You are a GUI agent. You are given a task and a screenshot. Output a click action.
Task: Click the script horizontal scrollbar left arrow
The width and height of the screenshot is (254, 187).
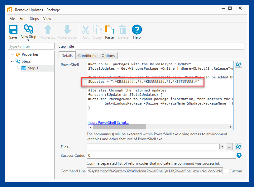point(90,127)
